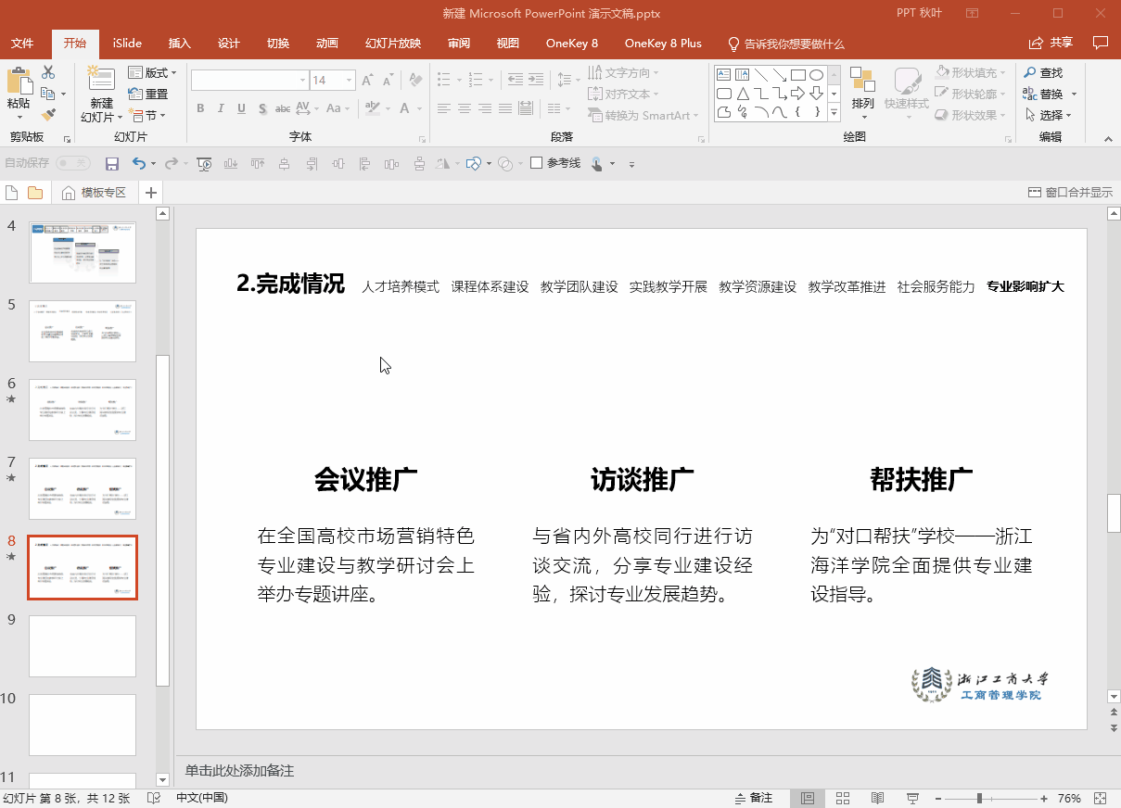Click the Strikethrough abc icon

283,108
